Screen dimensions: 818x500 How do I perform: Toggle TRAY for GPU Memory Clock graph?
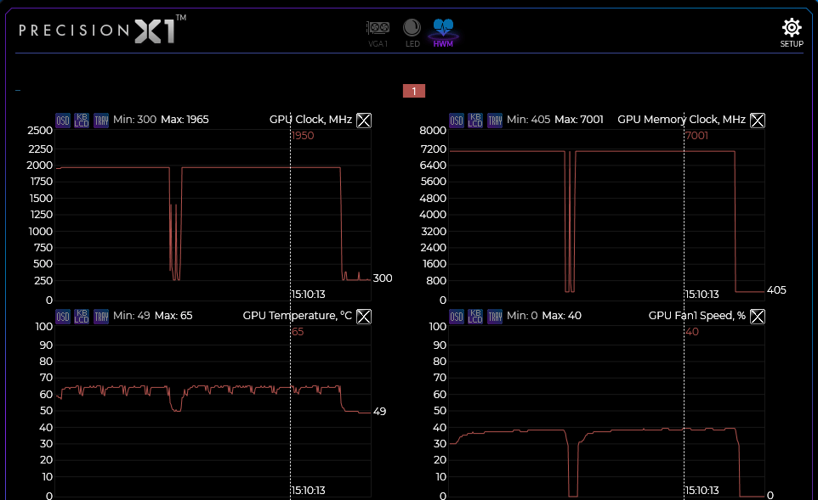[x=495, y=121]
